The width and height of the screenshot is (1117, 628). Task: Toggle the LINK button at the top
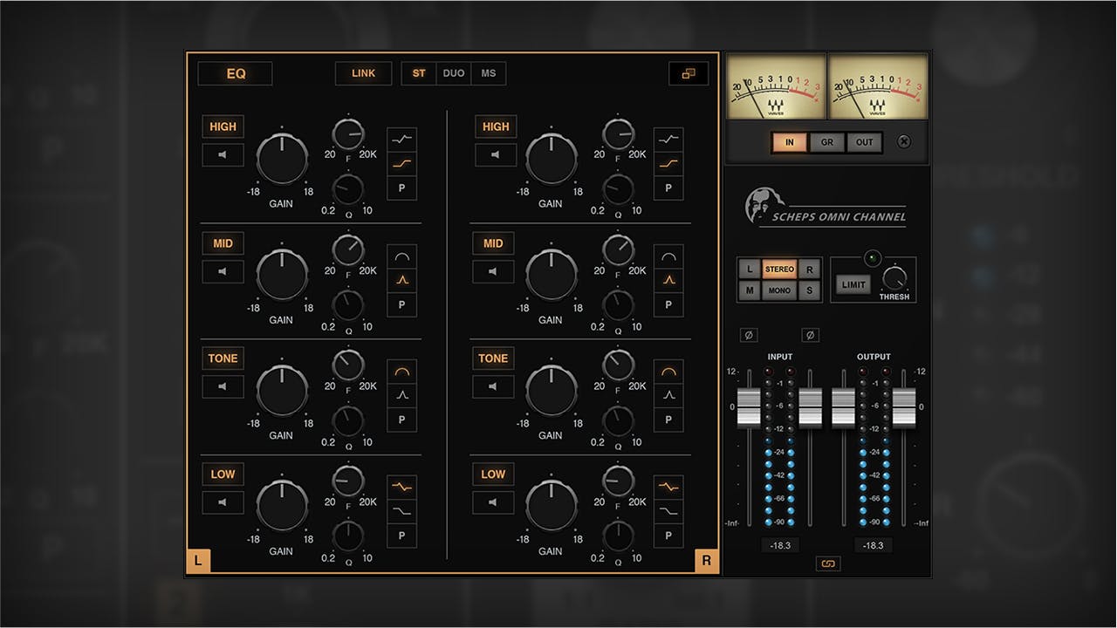pos(363,73)
